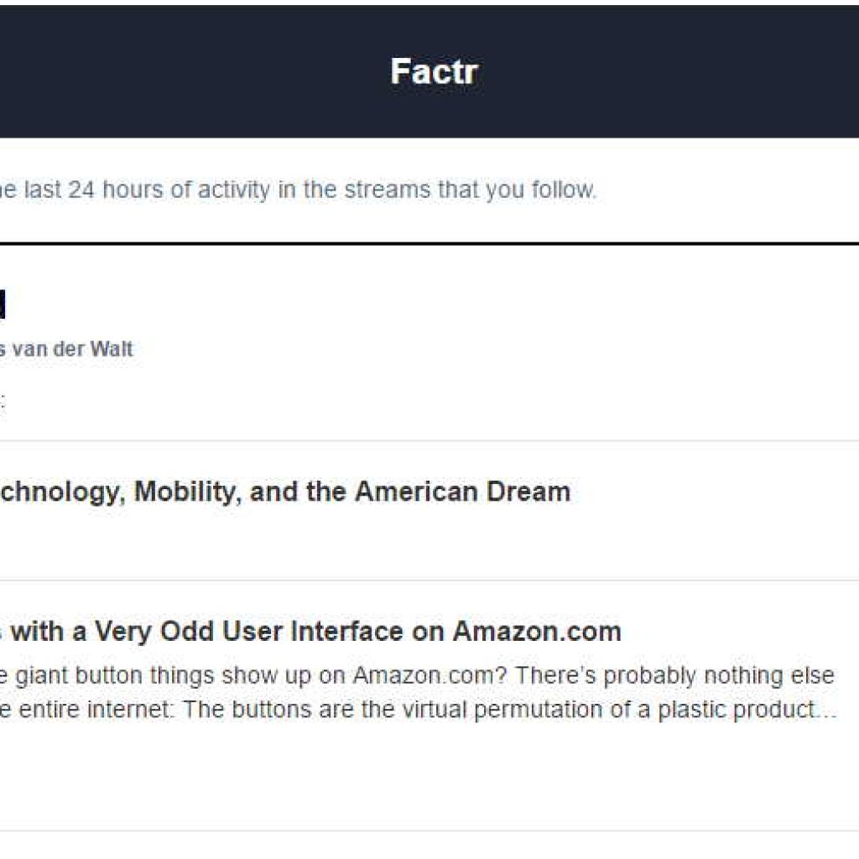Click blank area under American Dream headline

(429, 543)
